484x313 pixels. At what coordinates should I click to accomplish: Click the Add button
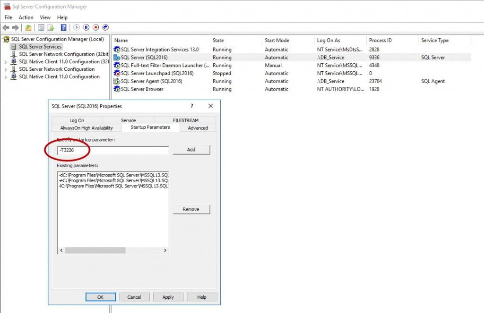click(x=191, y=150)
